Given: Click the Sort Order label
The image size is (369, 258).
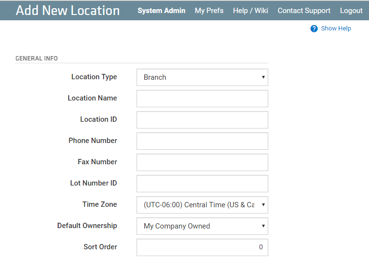Looking at the screenshot, I should [100, 247].
